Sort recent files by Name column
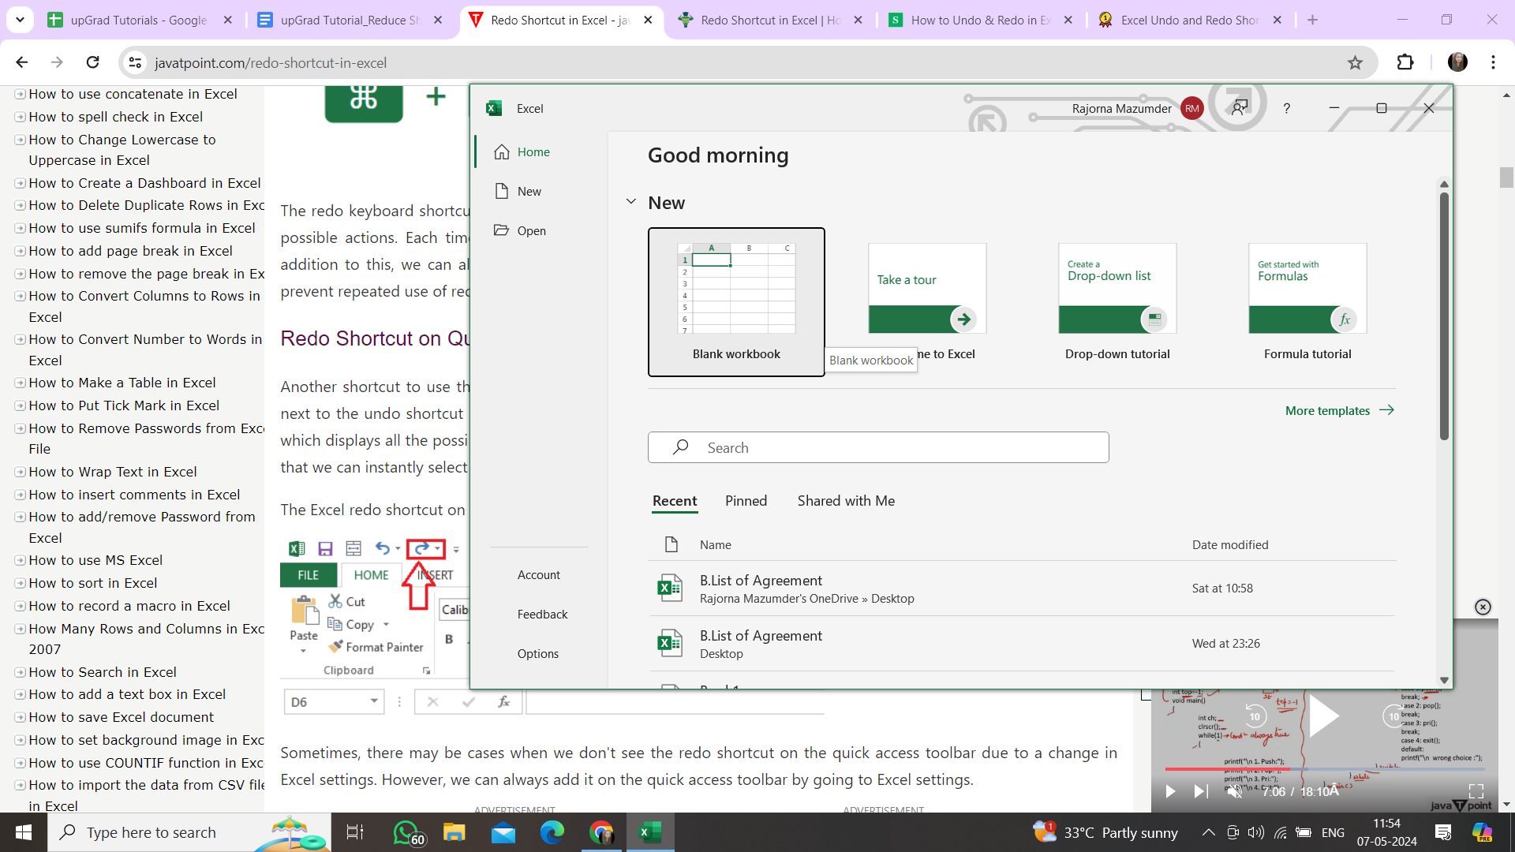 click(715, 544)
